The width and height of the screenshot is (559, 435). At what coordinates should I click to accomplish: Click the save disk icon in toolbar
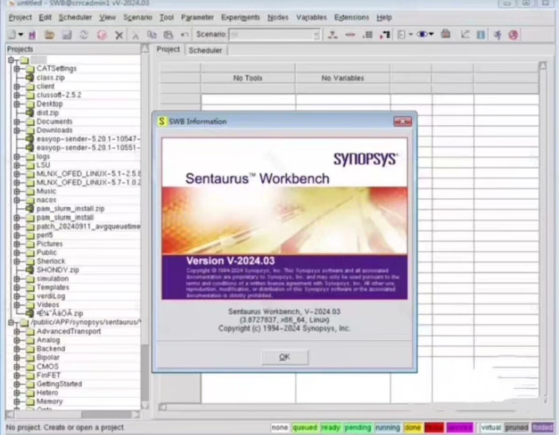pyautogui.click(x=67, y=35)
